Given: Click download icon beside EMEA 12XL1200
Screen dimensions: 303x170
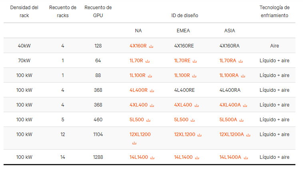Looking at the screenshot, I should (x=199, y=135).
